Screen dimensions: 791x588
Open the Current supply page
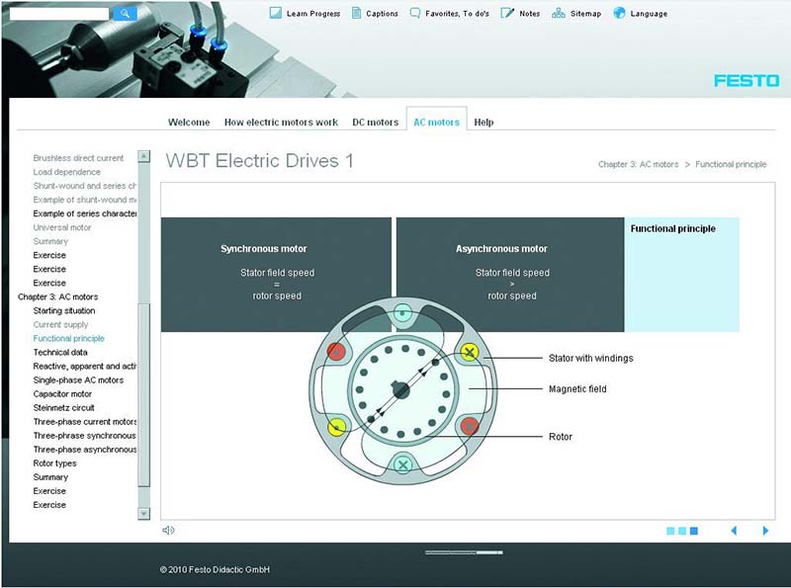pos(60,324)
